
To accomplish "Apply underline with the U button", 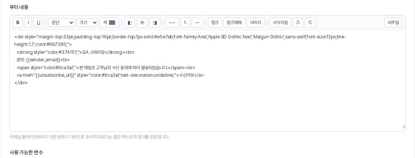I will [x=38, y=23].
